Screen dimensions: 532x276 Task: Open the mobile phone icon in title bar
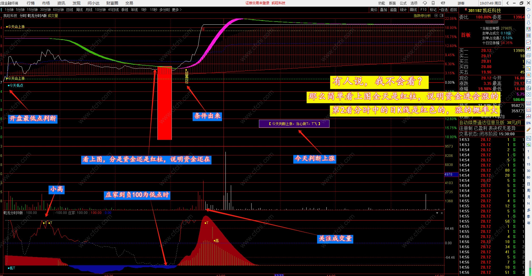pos(433,3)
